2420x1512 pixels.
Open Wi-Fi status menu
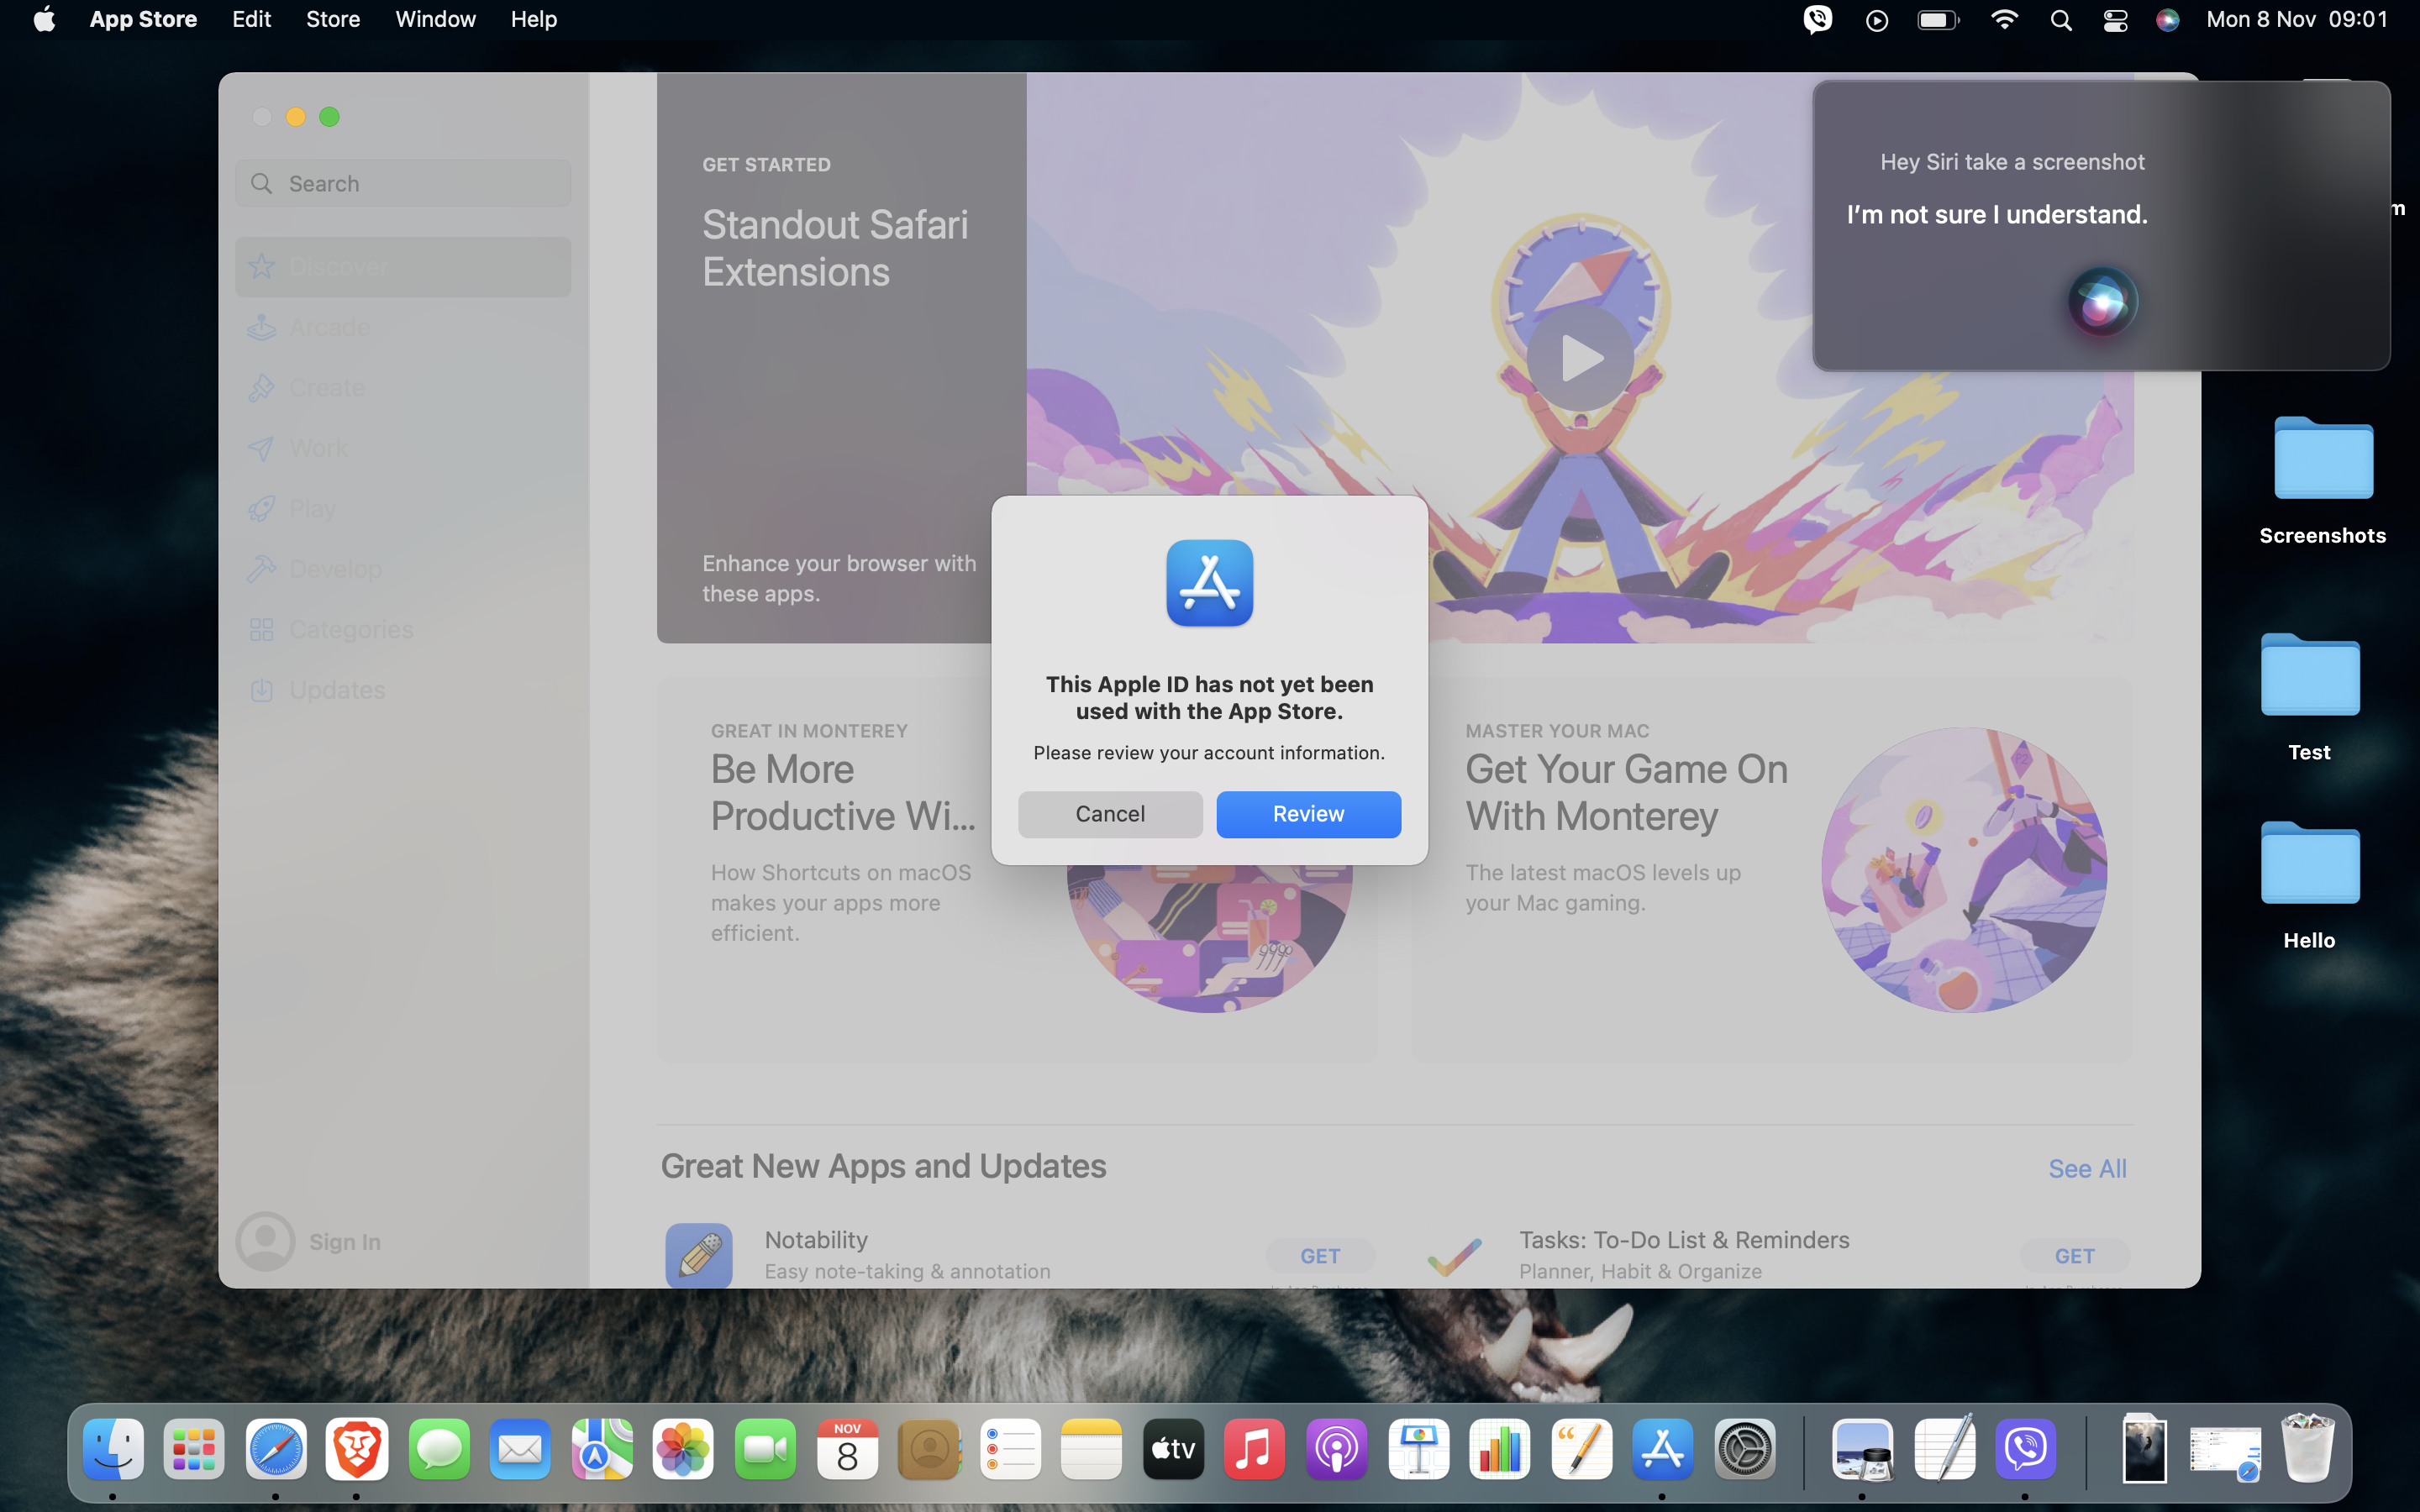pos(2004,20)
